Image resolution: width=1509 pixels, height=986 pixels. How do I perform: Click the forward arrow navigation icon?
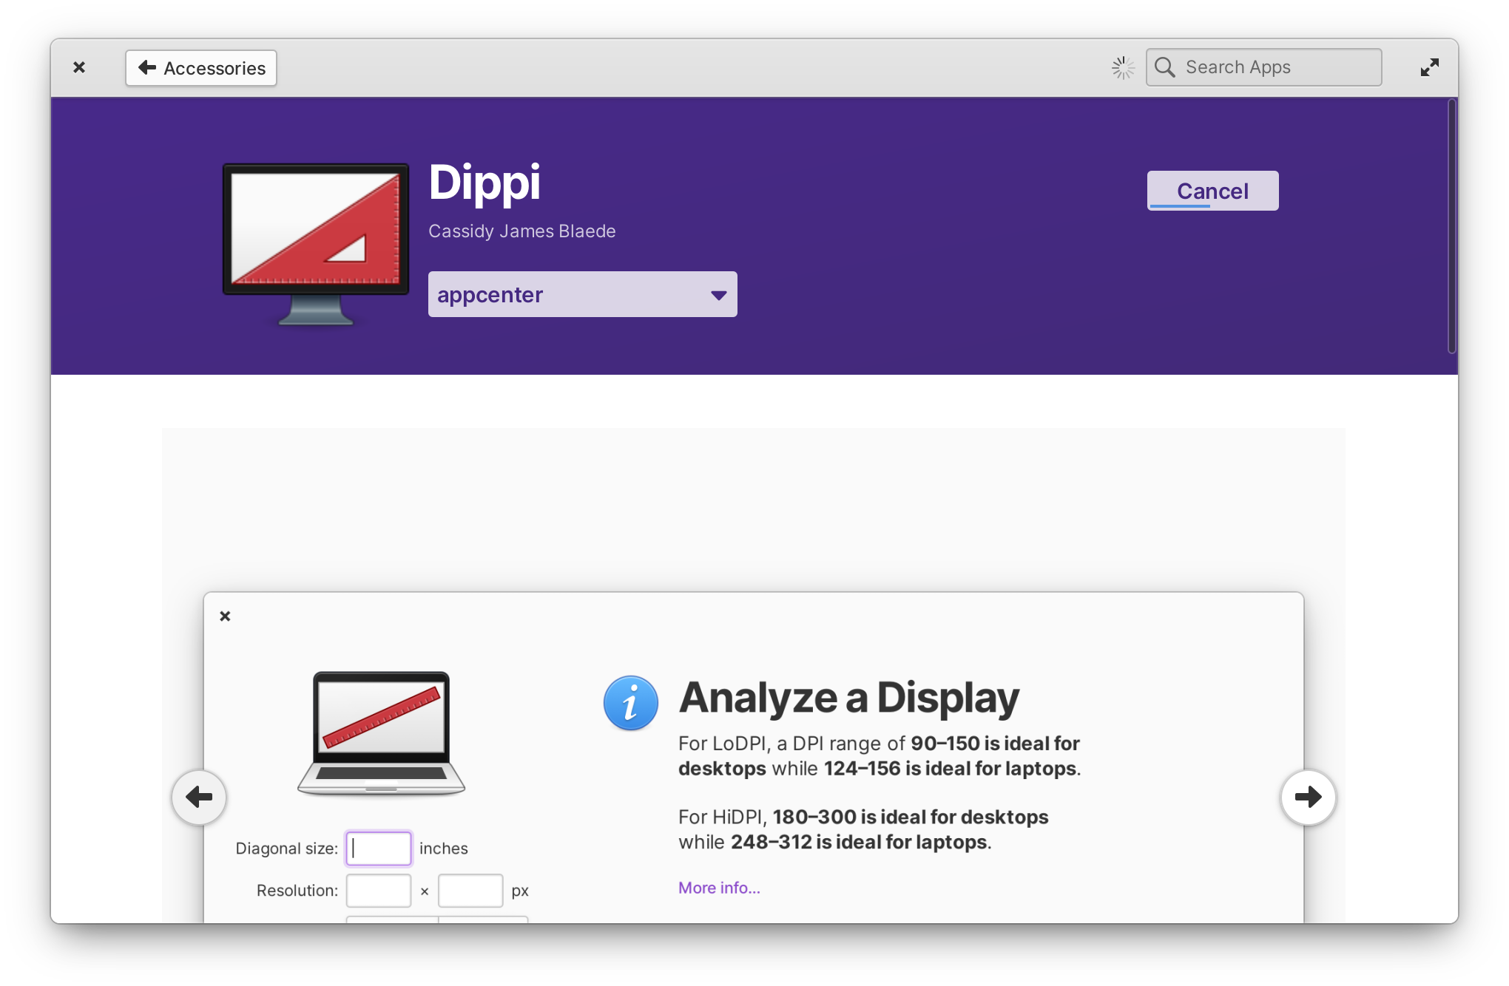(1309, 797)
